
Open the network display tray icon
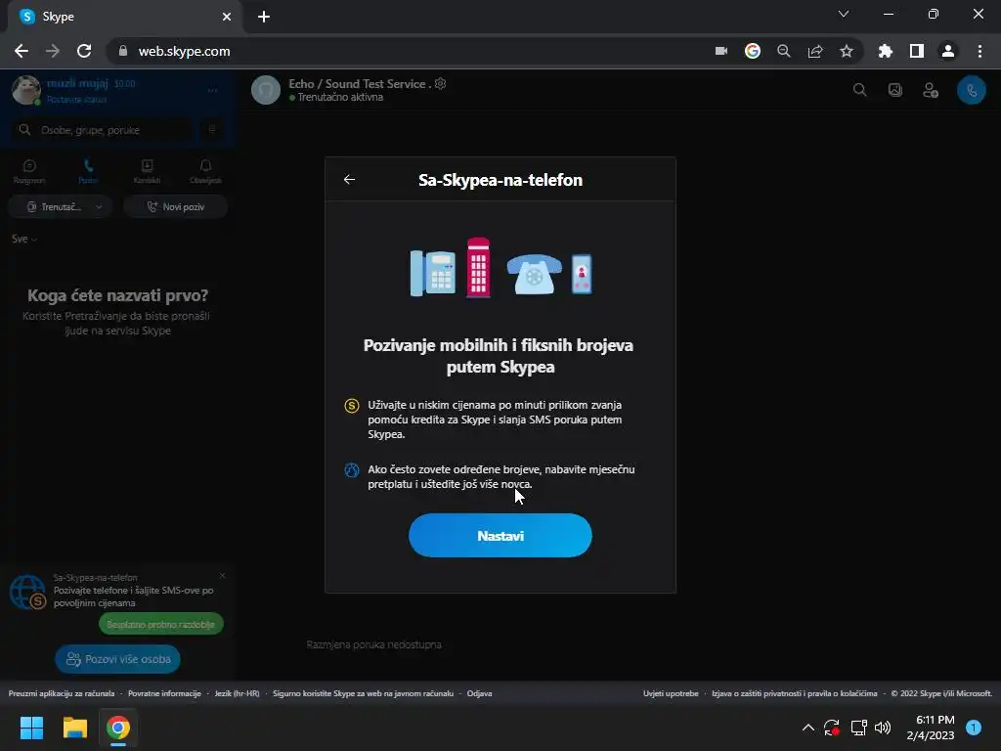[858, 728]
